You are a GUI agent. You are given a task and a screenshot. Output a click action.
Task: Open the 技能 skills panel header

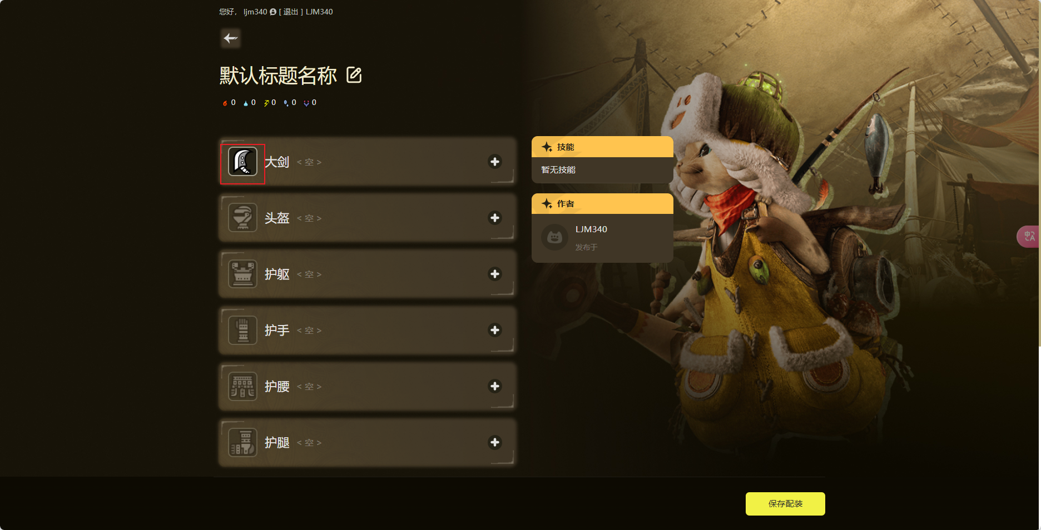(602, 147)
